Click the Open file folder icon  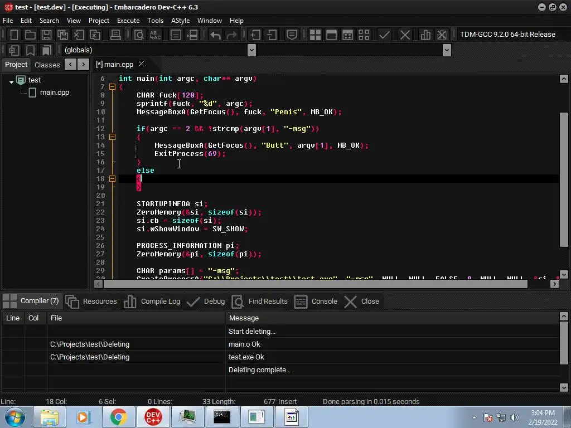[x=30, y=35]
